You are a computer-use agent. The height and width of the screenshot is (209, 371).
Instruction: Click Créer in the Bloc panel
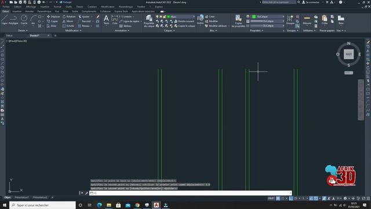(x=210, y=17)
